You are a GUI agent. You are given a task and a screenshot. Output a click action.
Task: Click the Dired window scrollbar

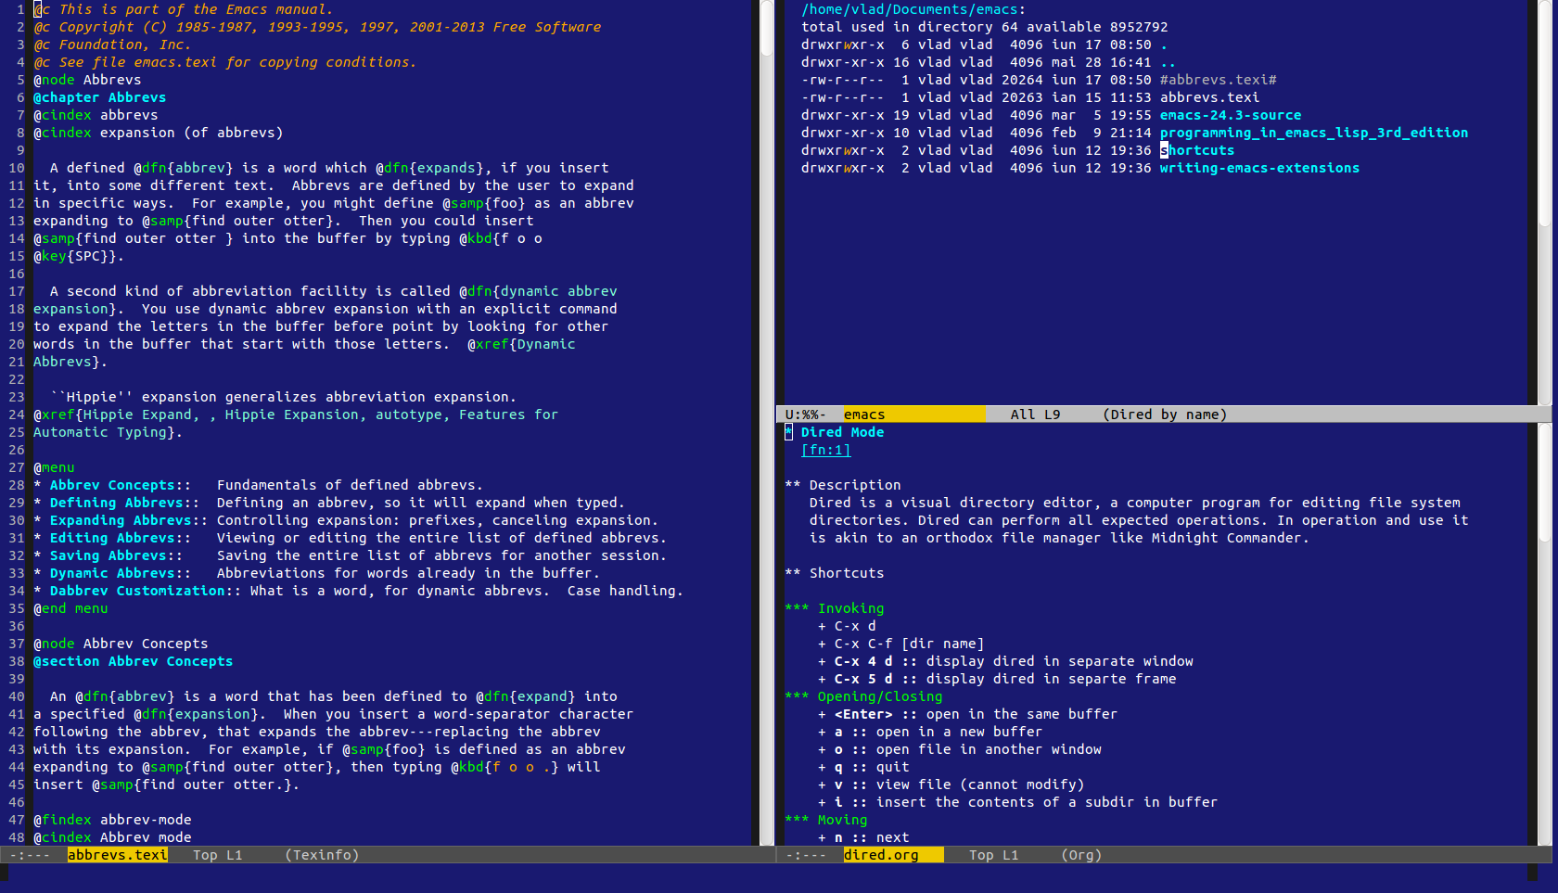(x=1544, y=202)
